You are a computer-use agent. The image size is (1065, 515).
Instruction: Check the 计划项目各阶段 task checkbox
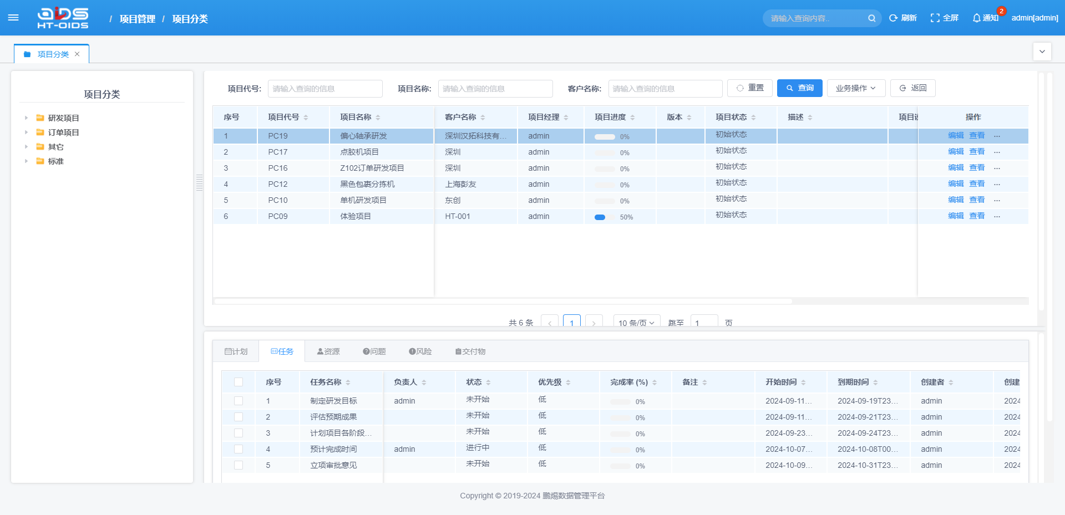[x=239, y=433]
